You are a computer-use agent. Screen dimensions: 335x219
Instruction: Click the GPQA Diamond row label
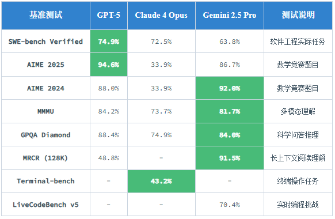point(45,135)
